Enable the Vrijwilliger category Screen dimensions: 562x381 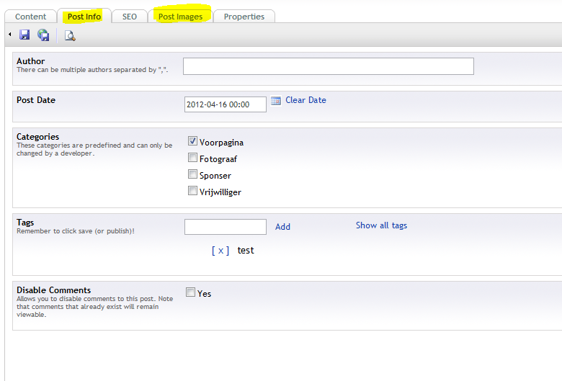tap(192, 190)
